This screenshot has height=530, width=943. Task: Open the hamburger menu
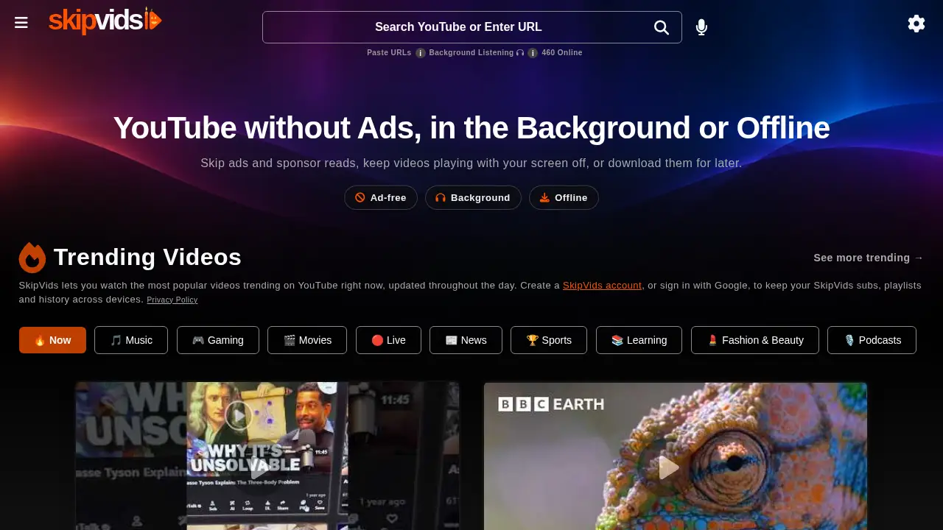click(21, 23)
